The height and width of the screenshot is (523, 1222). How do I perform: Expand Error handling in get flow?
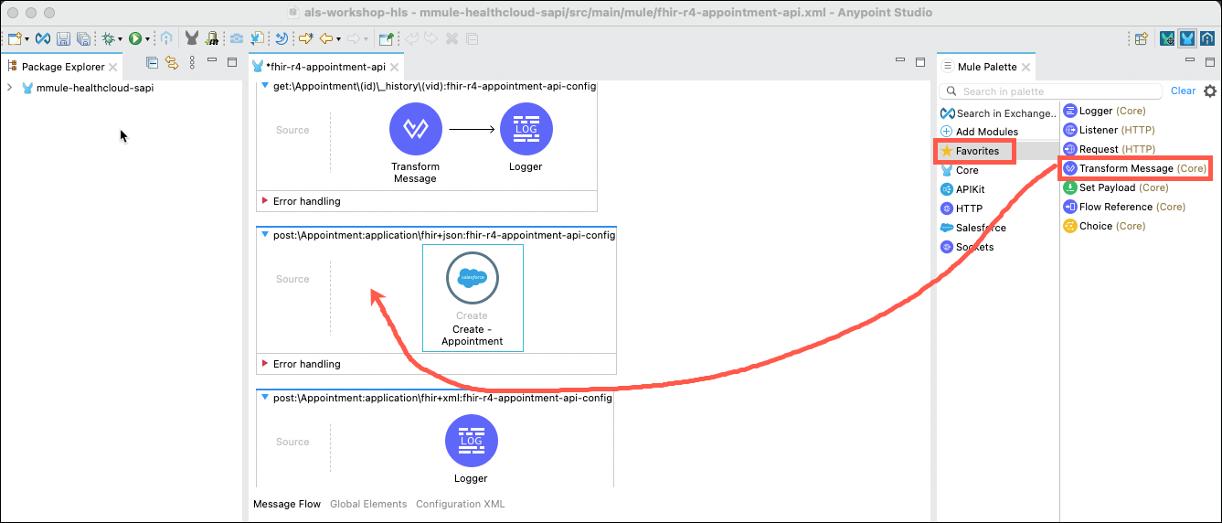[266, 201]
